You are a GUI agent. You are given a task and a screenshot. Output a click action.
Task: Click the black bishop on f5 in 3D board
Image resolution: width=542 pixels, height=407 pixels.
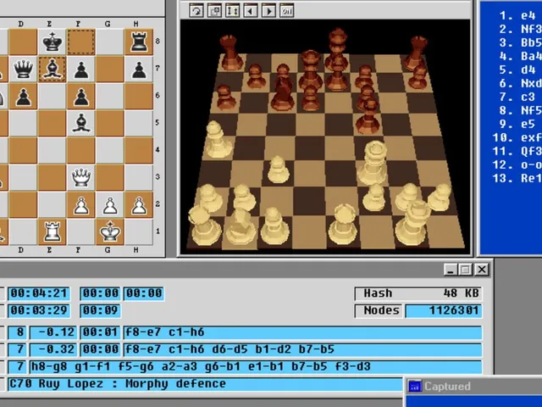(x=368, y=116)
